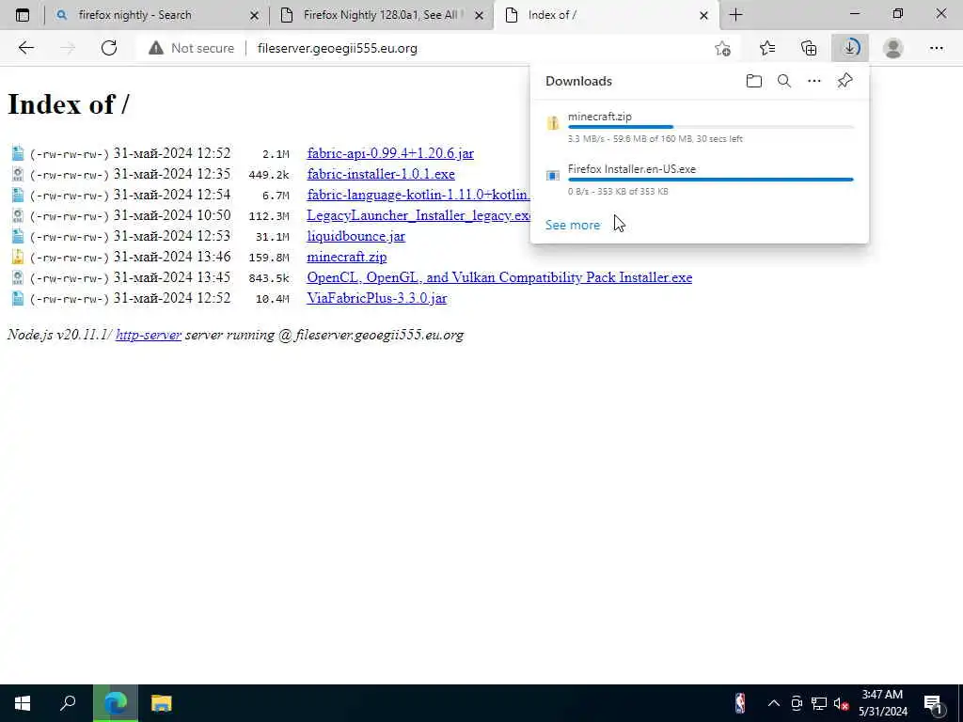Click the meet now tray icon
963x722 pixels.
797,703
